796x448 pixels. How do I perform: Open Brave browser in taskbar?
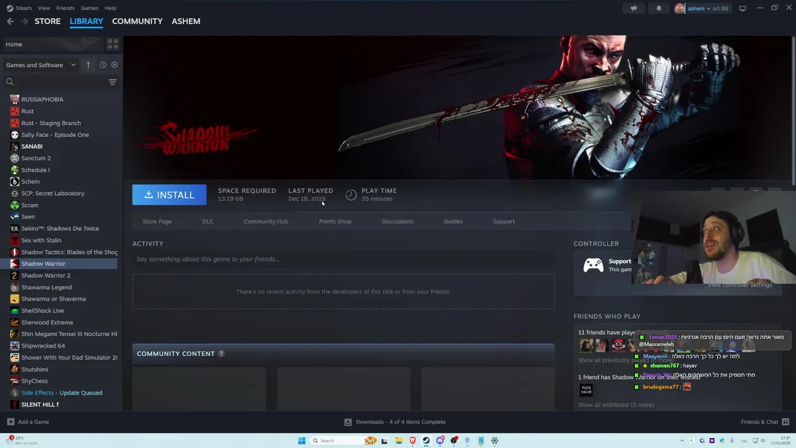[x=412, y=441]
